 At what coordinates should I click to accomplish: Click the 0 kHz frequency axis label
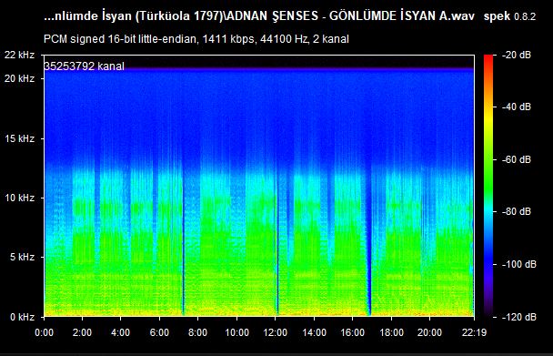[22, 317]
